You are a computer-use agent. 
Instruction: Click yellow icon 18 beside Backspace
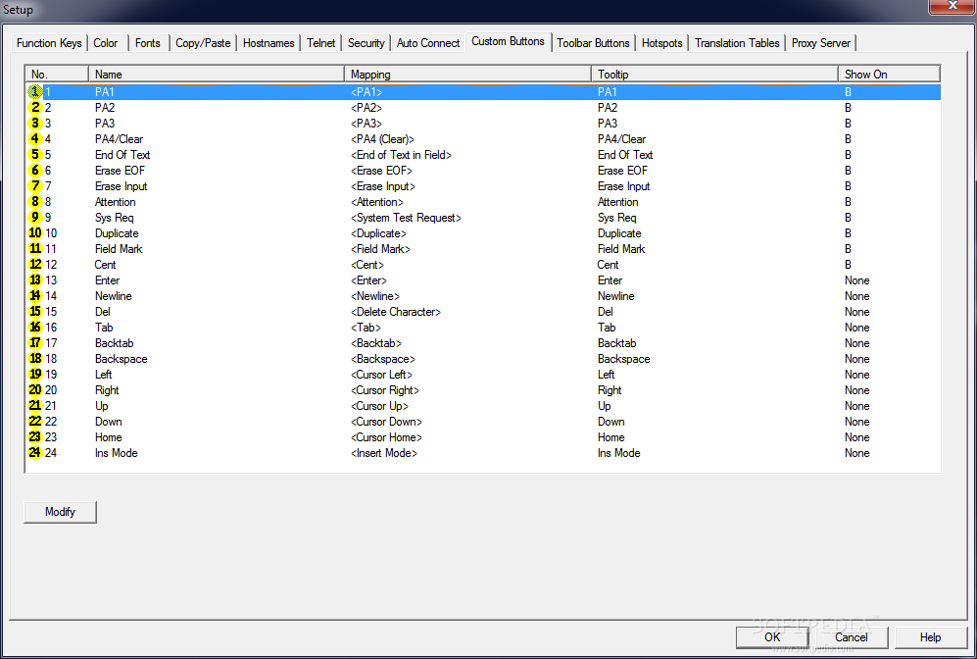tap(35, 359)
